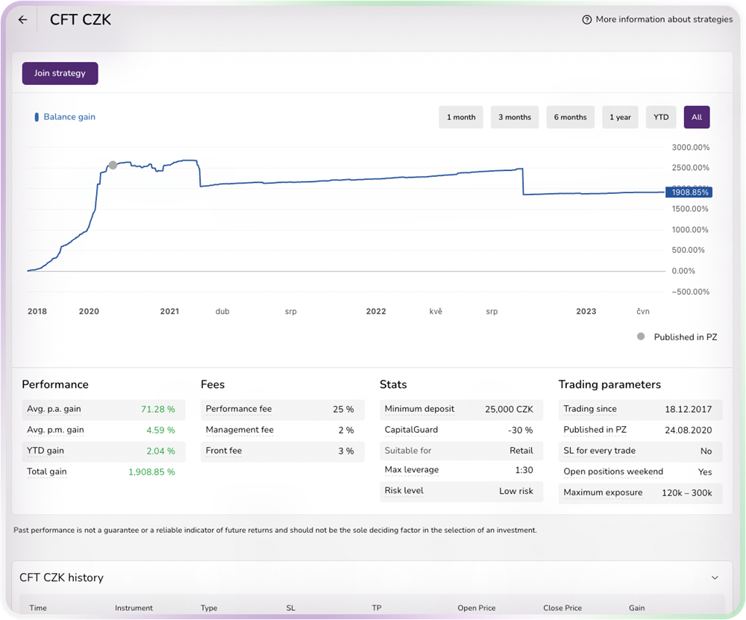
Task: Toggle the Balance gain series visibility
Action: click(64, 116)
